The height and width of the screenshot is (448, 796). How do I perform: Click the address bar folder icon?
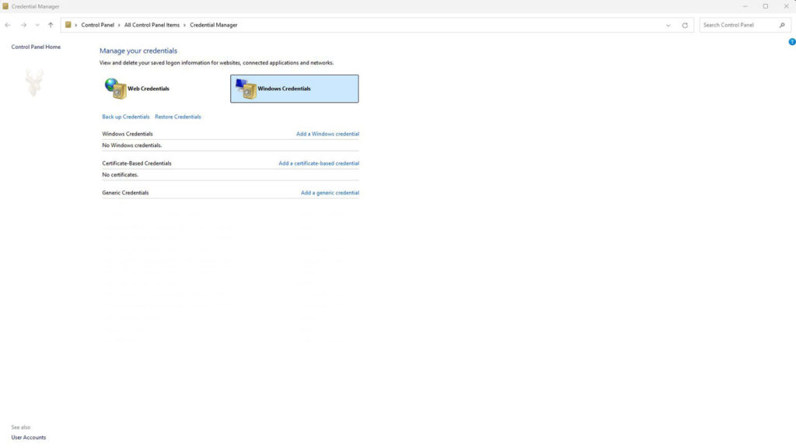(68, 25)
